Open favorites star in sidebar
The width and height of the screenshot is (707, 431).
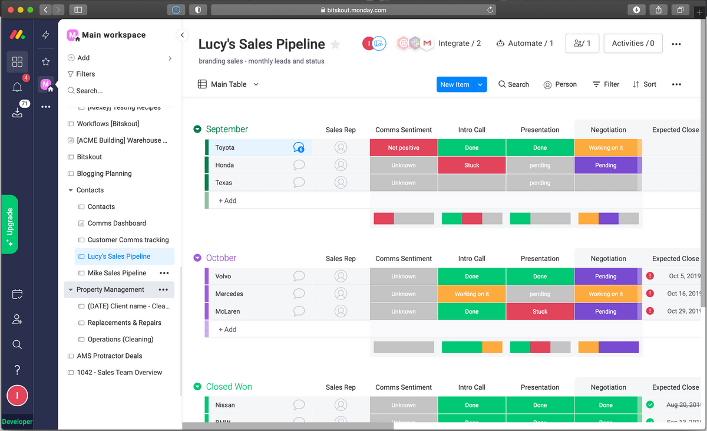tap(45, 61)
